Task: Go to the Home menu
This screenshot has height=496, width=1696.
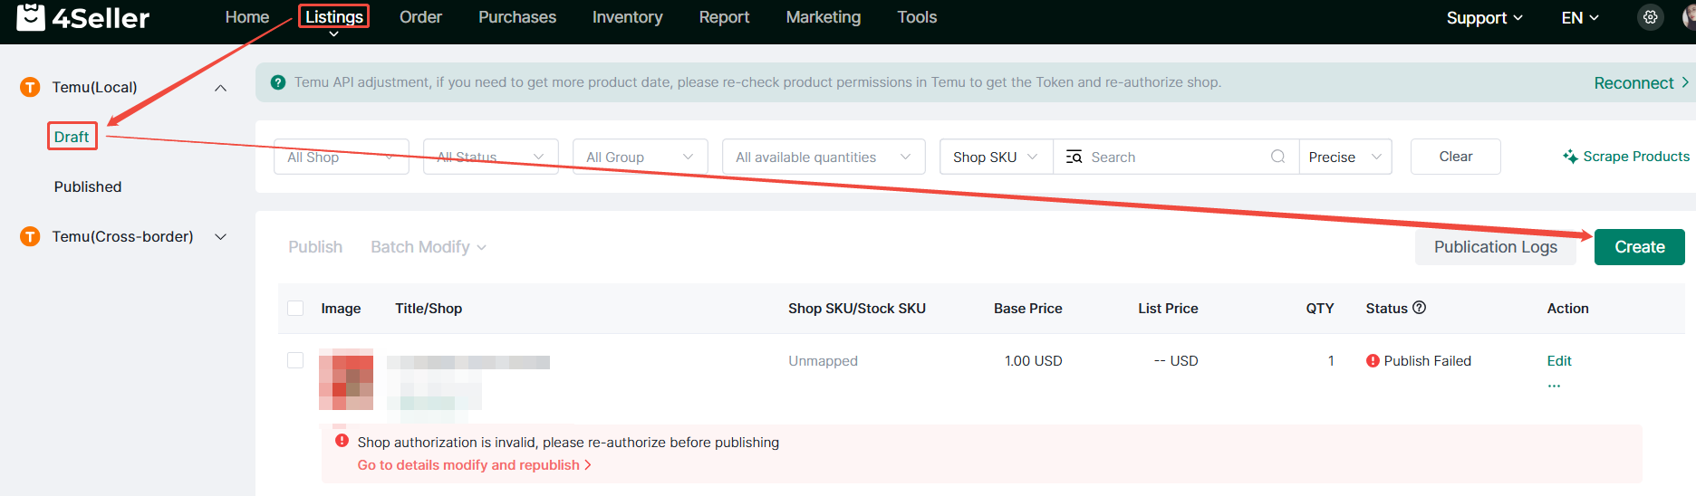Action: click(x=247, y=17)
